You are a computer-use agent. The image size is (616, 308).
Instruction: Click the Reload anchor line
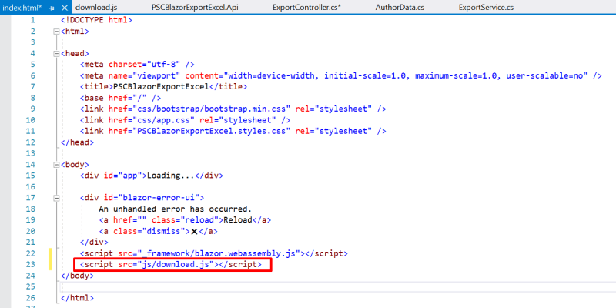[185, 220]
